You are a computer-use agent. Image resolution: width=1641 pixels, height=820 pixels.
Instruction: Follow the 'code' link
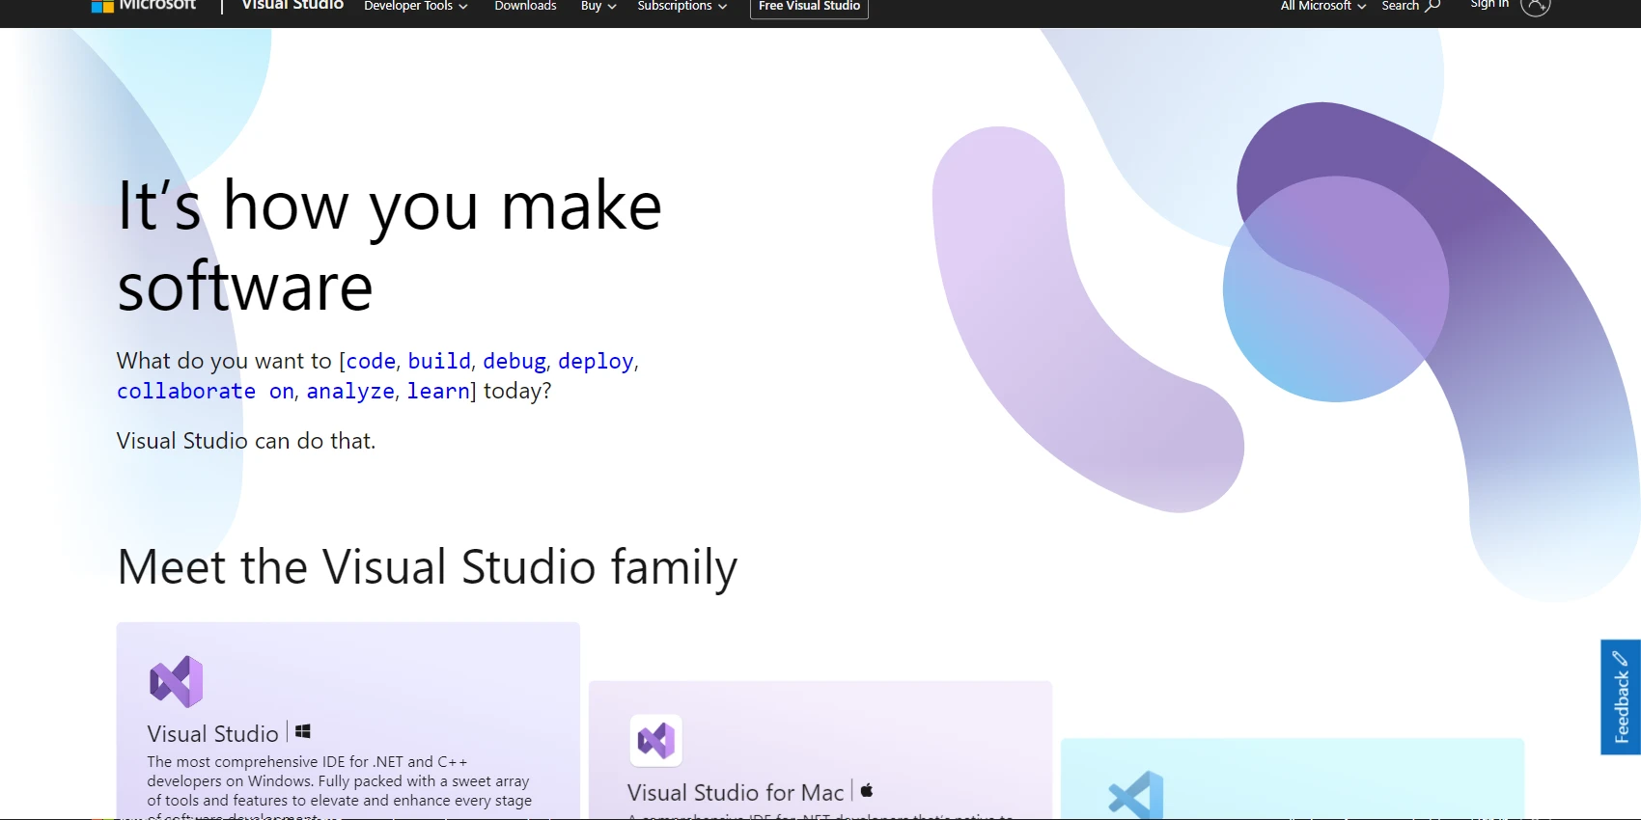[x=371, y=361]
